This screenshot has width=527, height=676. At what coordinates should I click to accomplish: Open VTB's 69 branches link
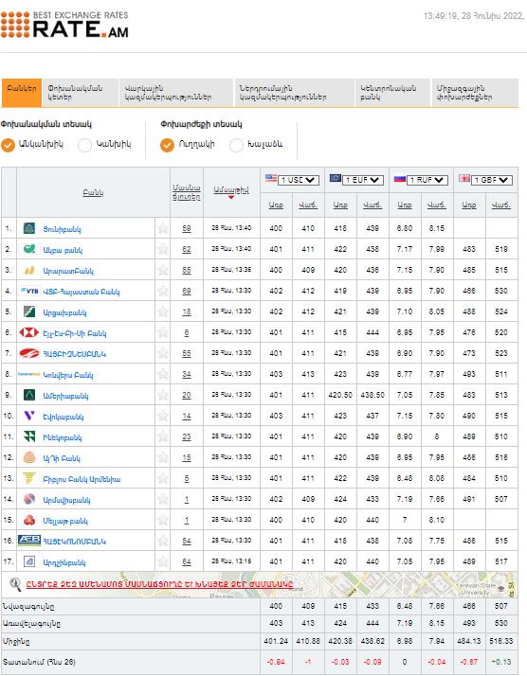(x=187, y=291)
